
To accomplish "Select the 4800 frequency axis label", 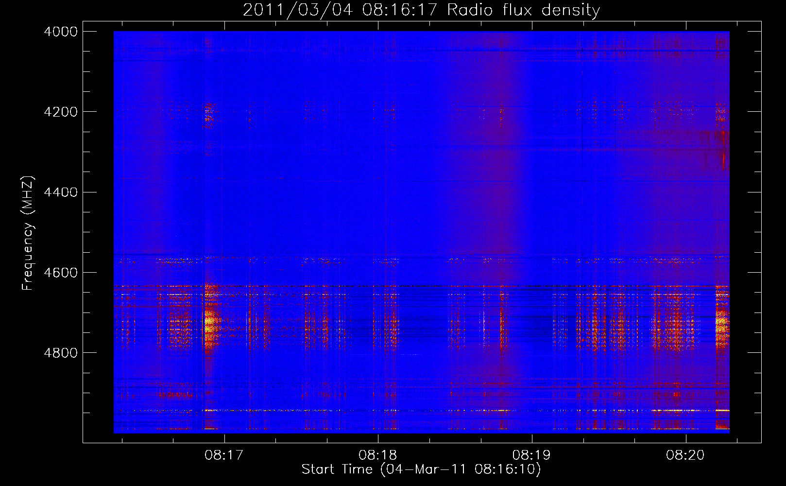I will click(x=61, y=352).
